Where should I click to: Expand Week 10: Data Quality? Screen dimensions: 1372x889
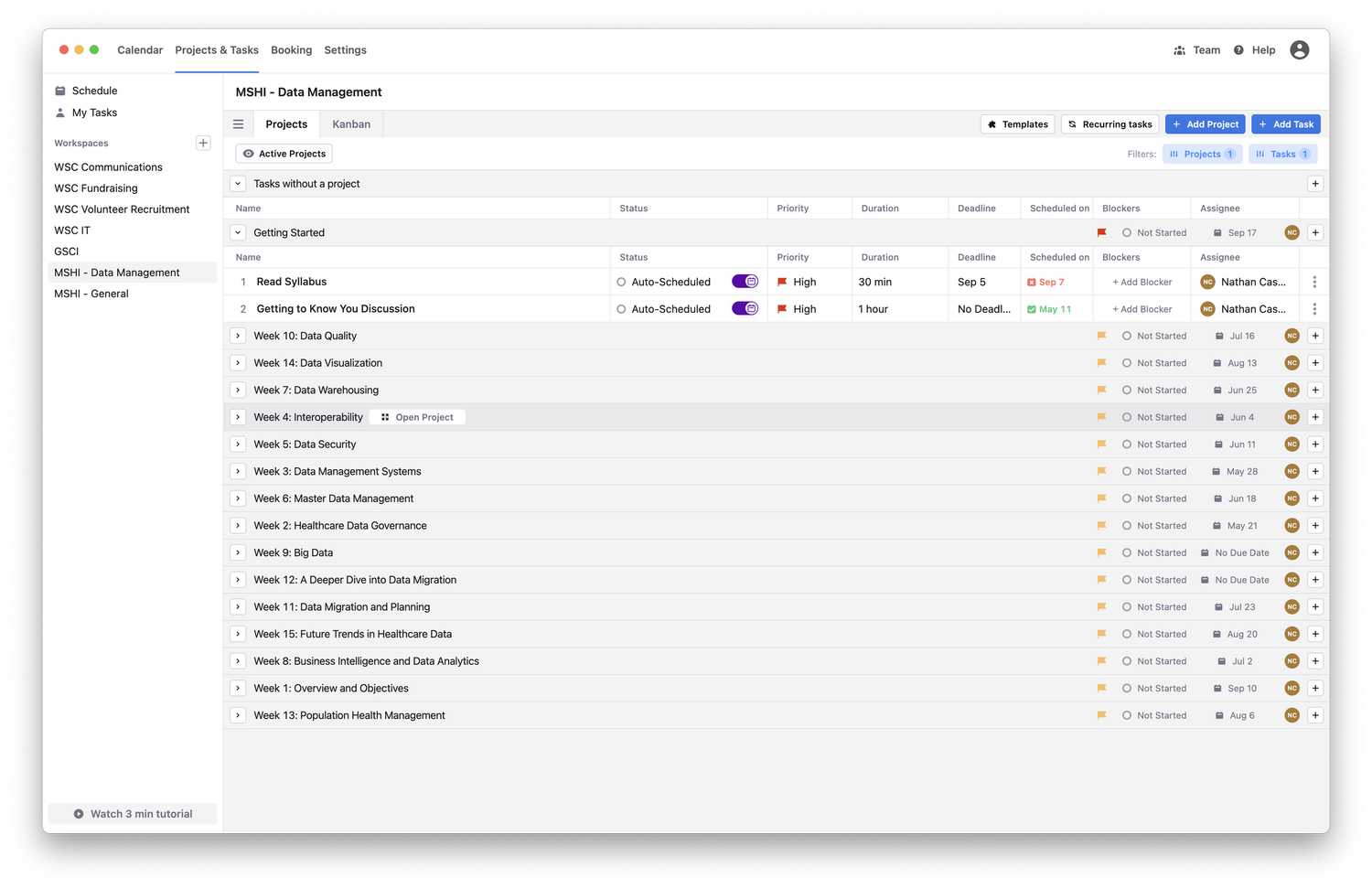coord(238,336)
